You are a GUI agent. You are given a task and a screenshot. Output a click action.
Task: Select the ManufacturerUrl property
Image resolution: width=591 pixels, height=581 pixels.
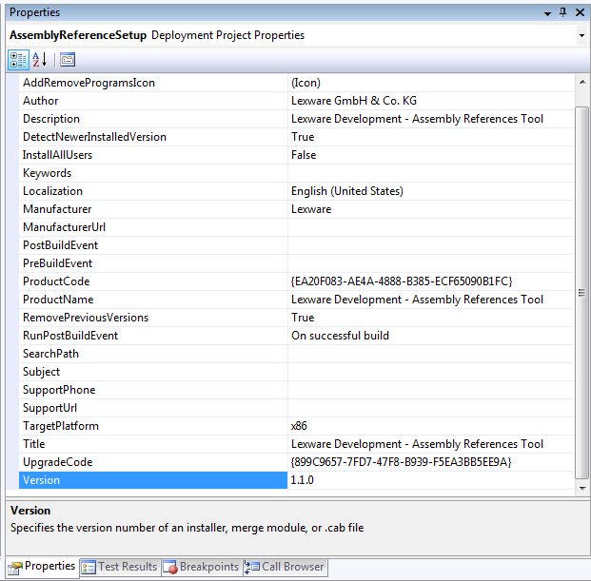coord(153,227)
